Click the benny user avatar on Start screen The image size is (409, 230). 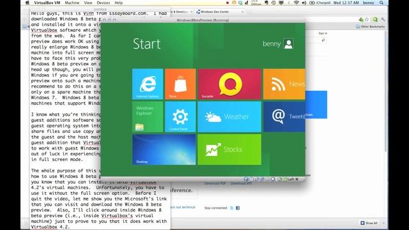point(288,44)
